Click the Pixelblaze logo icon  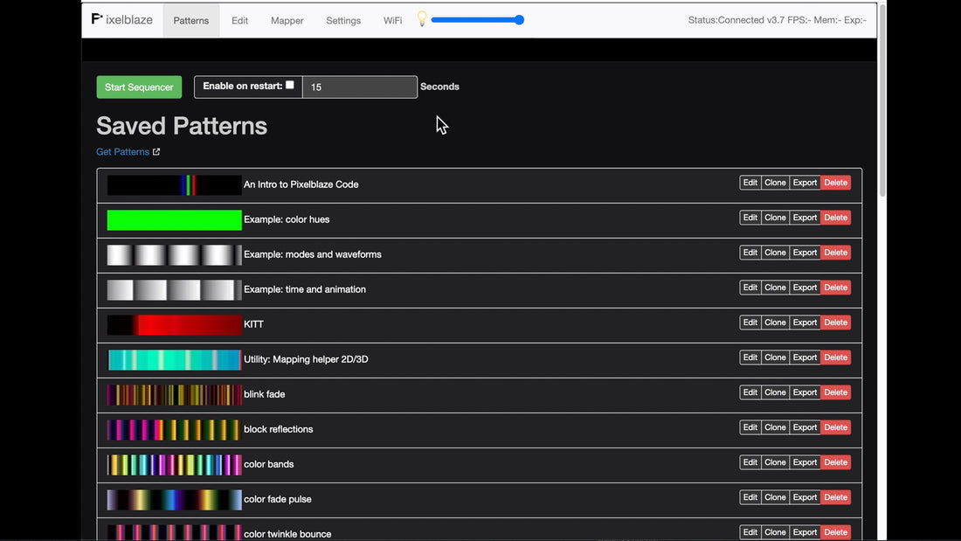[x=97, y=19]
